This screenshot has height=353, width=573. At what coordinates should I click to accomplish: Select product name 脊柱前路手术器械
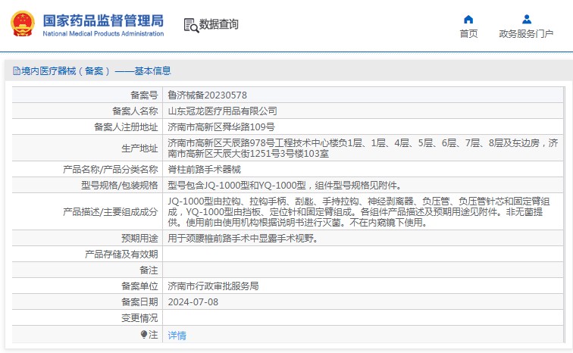point(205,170)
